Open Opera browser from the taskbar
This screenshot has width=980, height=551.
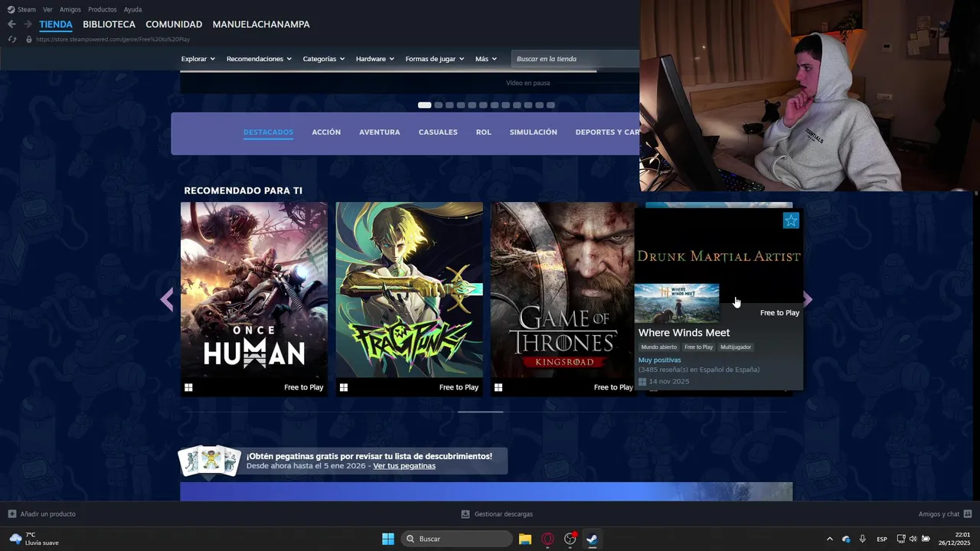tap(547, 539)
